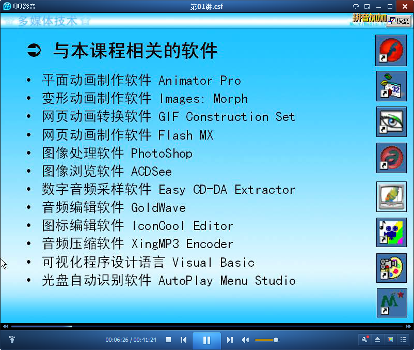Click the ACDSee list line
The image size is (414, 350).
(x=107, y=171)
